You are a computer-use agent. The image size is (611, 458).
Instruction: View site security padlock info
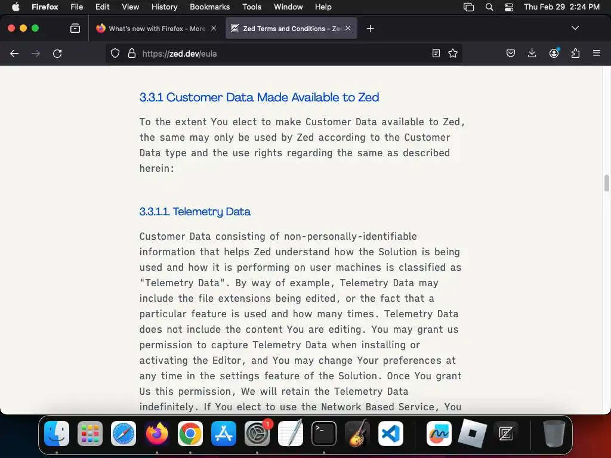[x=132, y=53]
